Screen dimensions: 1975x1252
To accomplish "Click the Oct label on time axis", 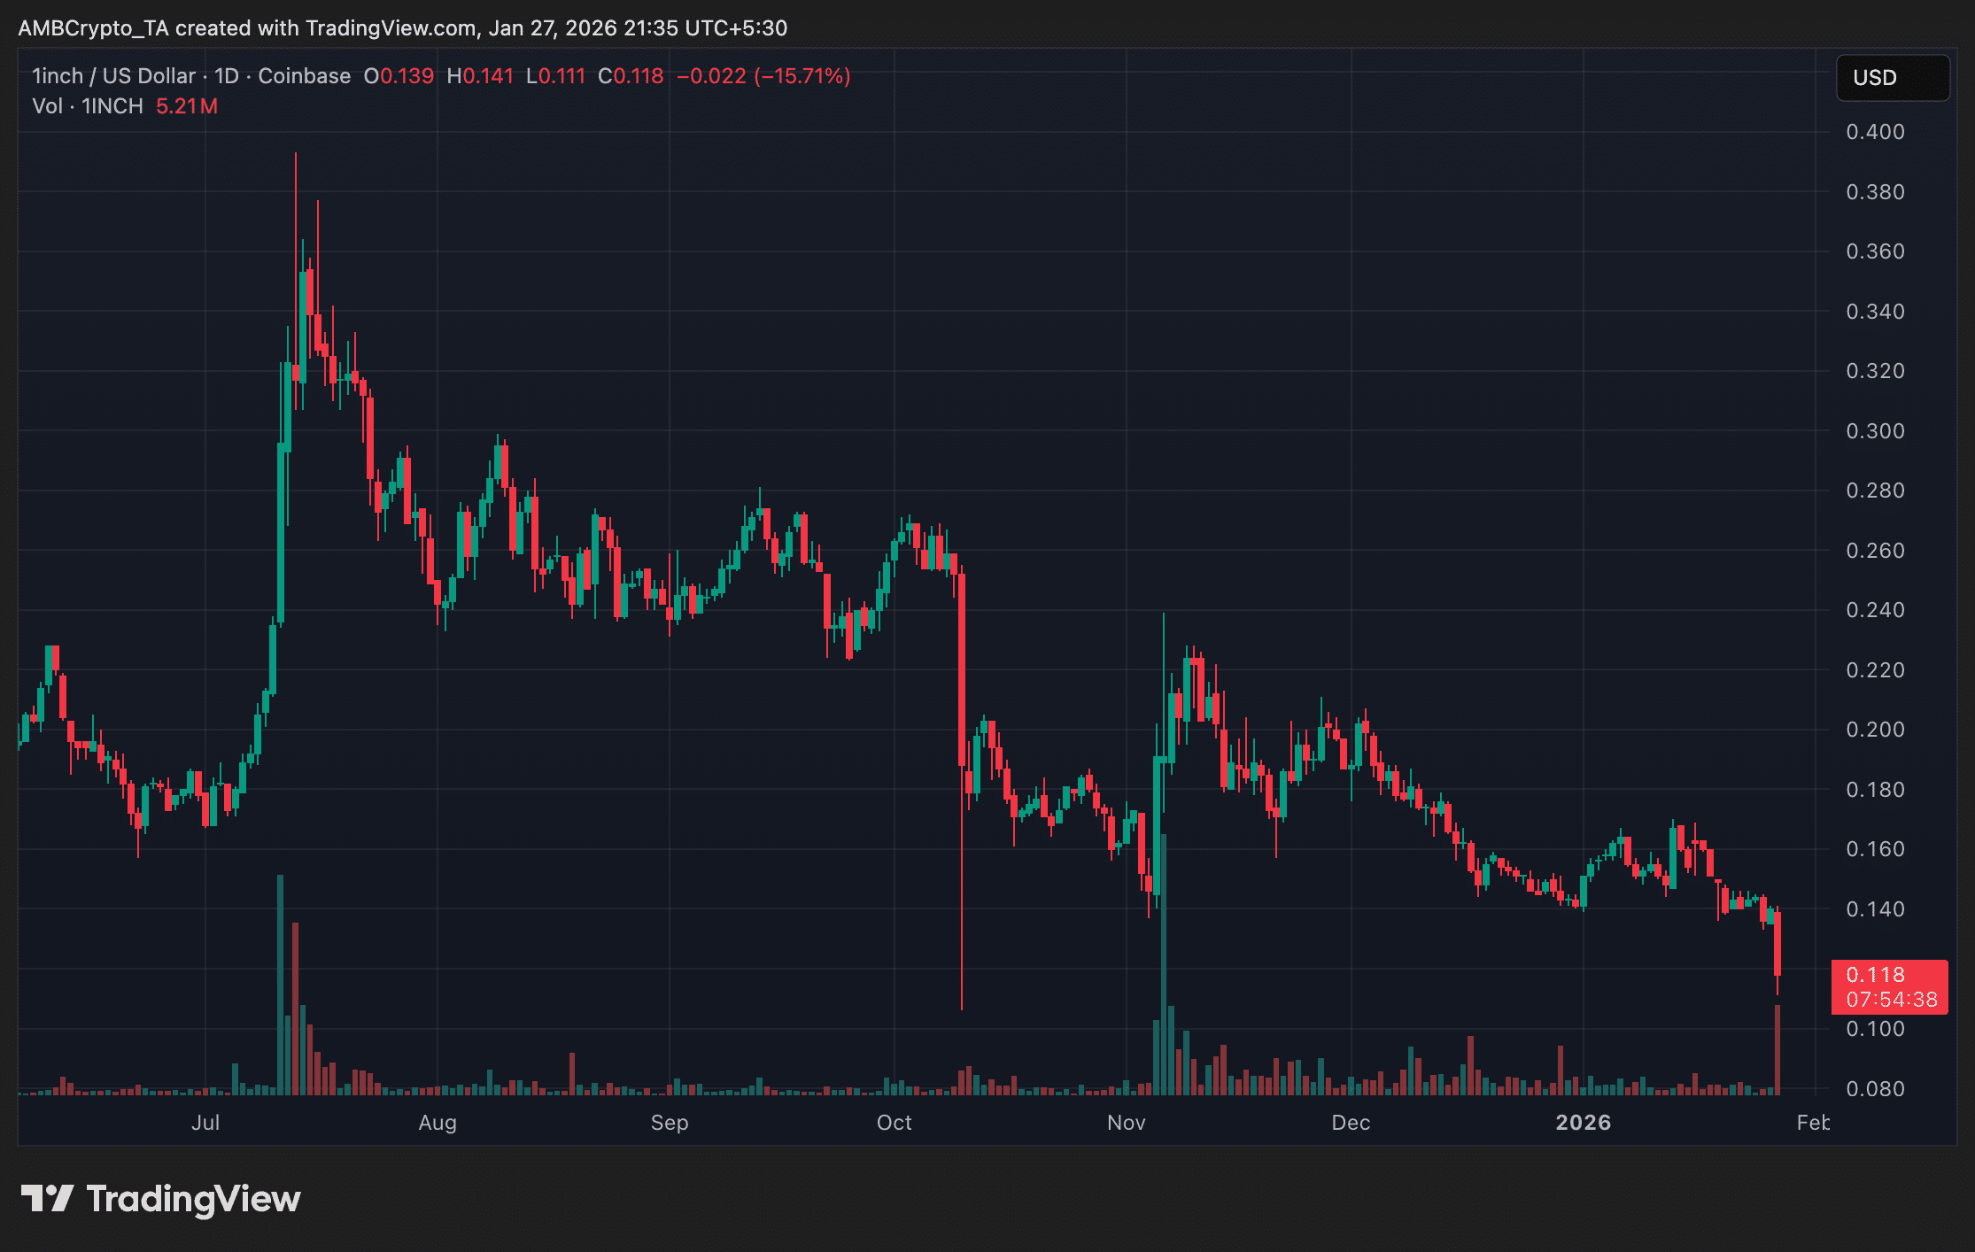I will pos(894,1123).
